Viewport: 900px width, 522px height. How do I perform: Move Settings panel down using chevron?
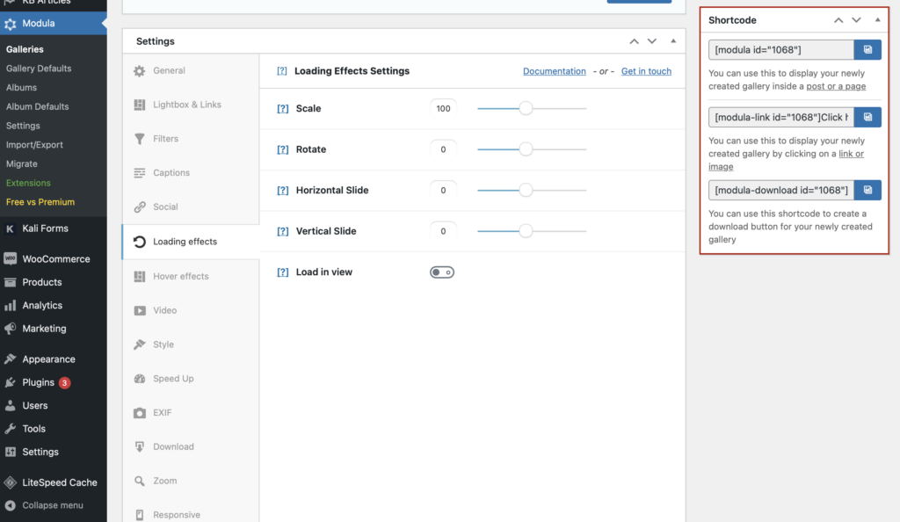point(651,41)
